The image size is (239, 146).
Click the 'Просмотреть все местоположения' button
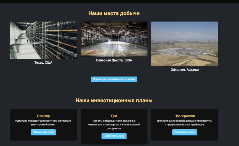(114, 79)
